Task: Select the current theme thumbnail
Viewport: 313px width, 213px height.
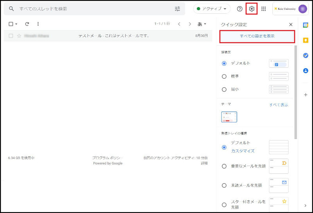Action: point(229,117)
